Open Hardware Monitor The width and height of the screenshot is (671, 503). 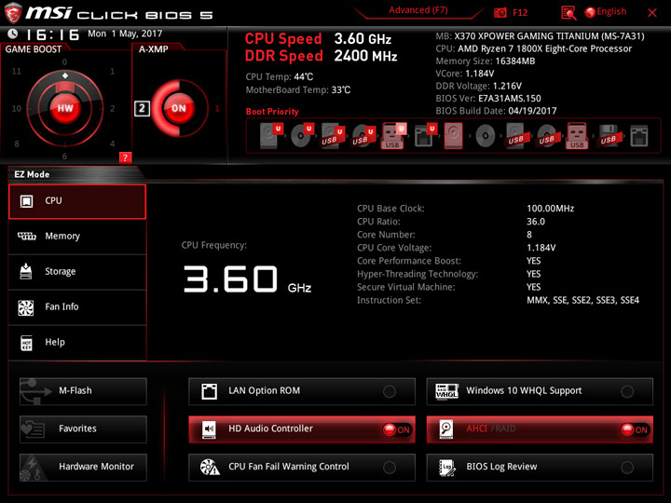coord(83,467)
